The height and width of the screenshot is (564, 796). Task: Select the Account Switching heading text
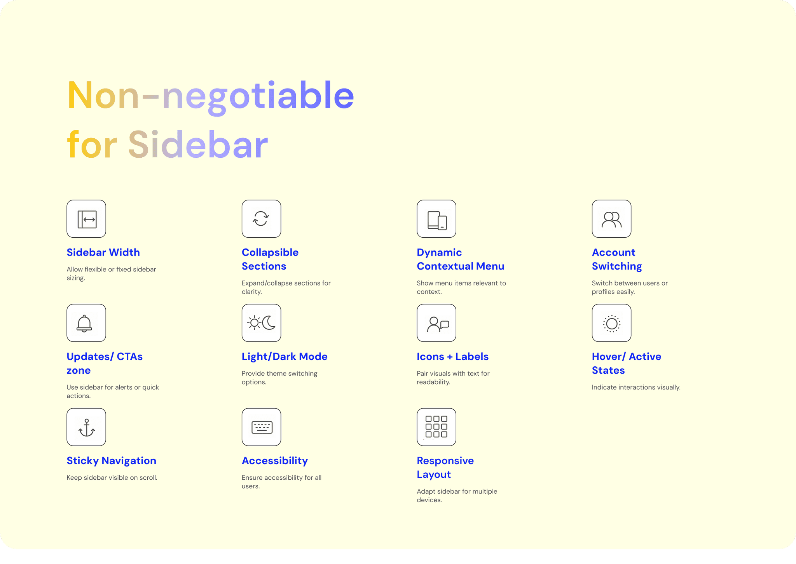tap(616, 259)
